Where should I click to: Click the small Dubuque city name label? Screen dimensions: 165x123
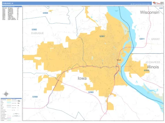tap(119, 60)
